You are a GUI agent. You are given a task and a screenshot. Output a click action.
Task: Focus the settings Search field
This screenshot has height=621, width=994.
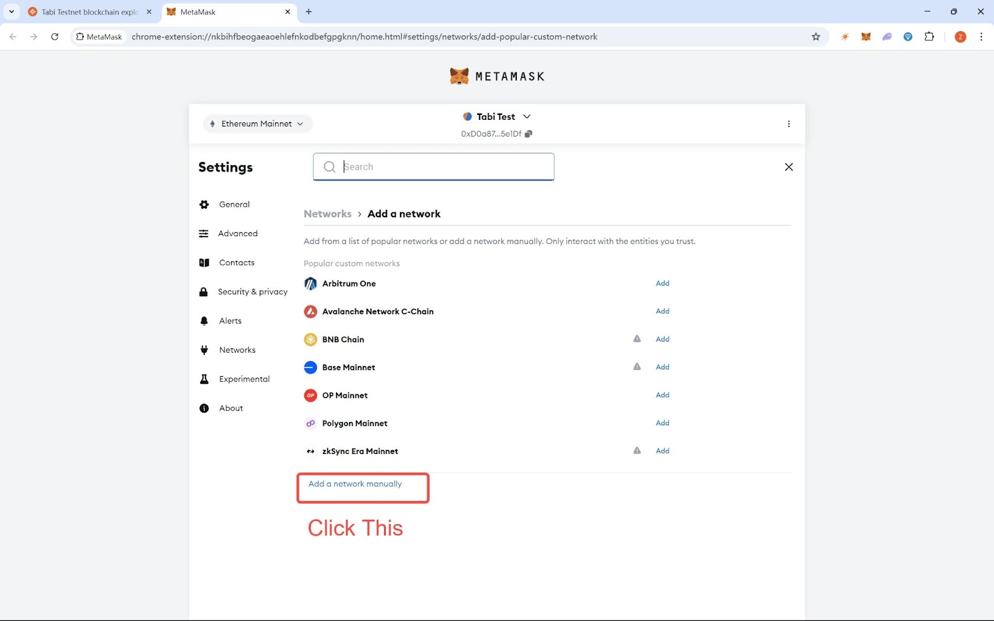pos(434,166)
